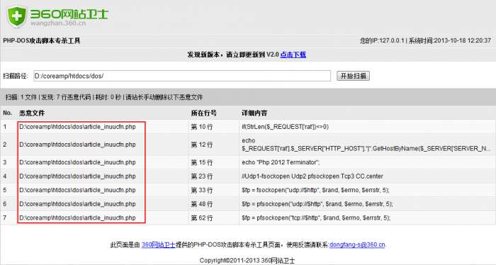This screenshot has height=265, width=496.
Task: Start scanning with the 开始扫描 button
Action: coord(353,76)
